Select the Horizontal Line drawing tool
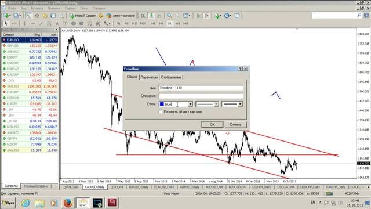 [x=33, y=23]
